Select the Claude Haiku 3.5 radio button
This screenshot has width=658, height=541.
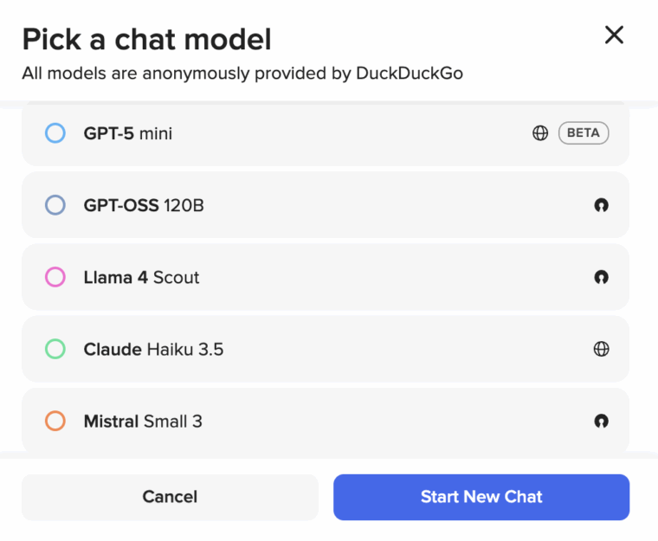click(x=55, y=349)
